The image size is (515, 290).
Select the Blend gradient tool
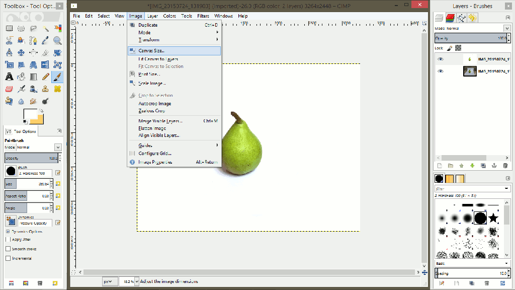(x=33, y=77)
